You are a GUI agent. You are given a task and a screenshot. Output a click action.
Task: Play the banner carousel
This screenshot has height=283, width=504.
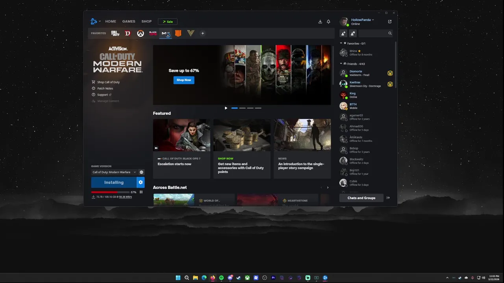click(226, 108)
